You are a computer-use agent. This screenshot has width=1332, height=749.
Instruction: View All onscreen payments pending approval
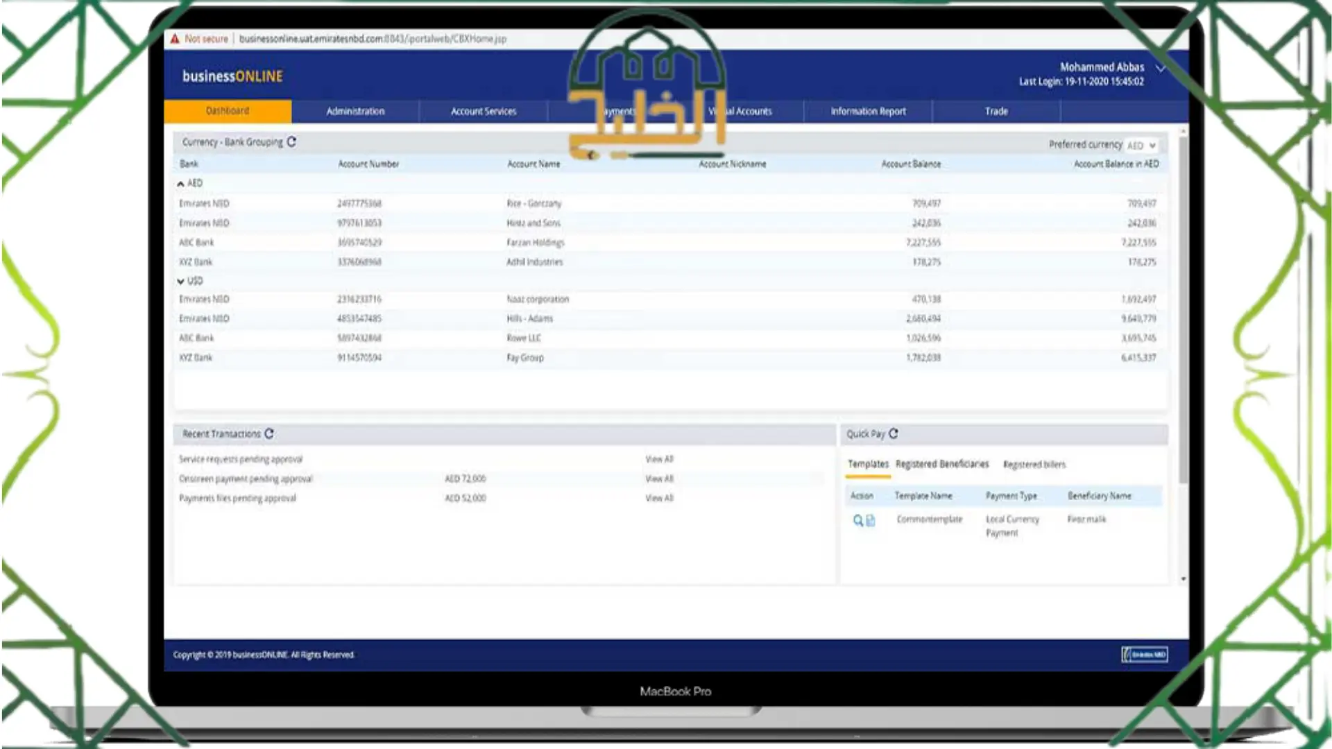(x=659, y=479)
